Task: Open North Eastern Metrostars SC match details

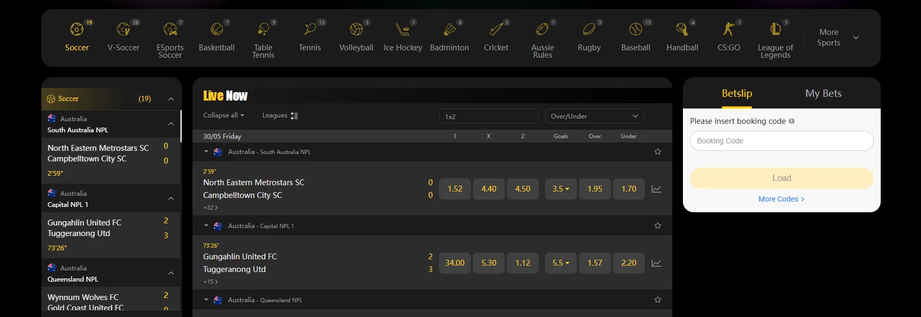Action: [254, 183]
